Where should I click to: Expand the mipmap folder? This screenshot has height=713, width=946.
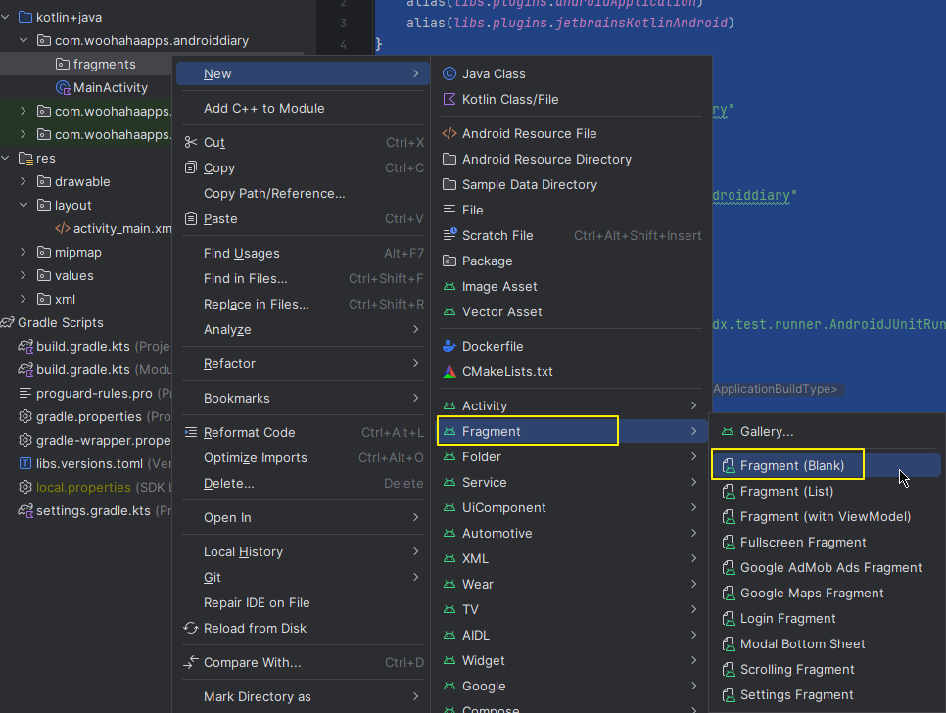pyautogui.click(x=24, y=252)
